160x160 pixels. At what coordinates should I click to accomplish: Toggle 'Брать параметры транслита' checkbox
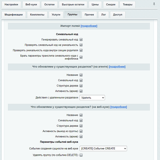(81, 57)
